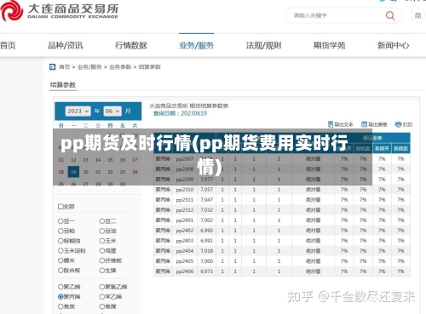Open the 2023 year dropdown

point(78,111)
